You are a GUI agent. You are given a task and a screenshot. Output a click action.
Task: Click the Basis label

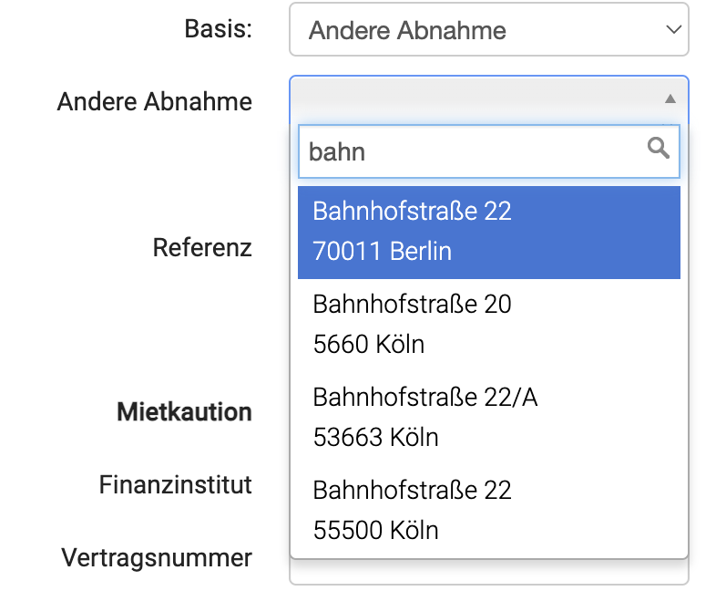pyautogui.click(x=218, y=28)
